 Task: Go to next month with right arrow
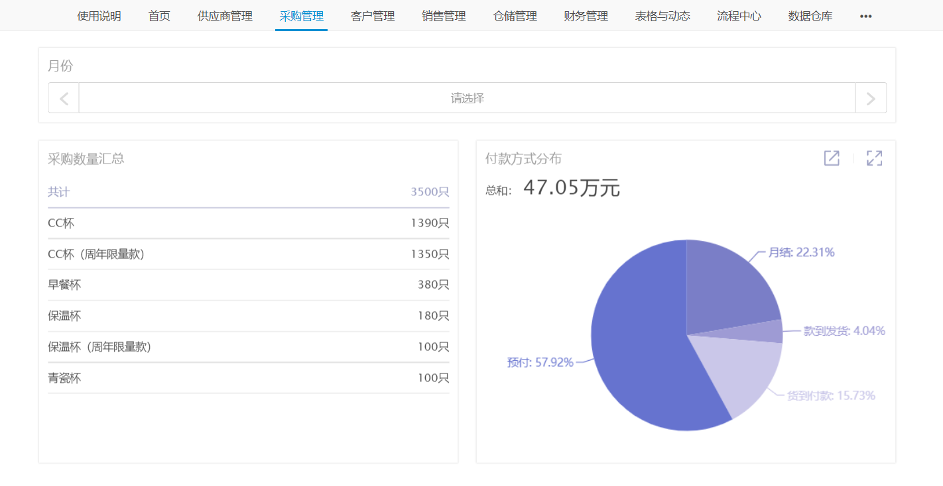[x=870, y=99]
